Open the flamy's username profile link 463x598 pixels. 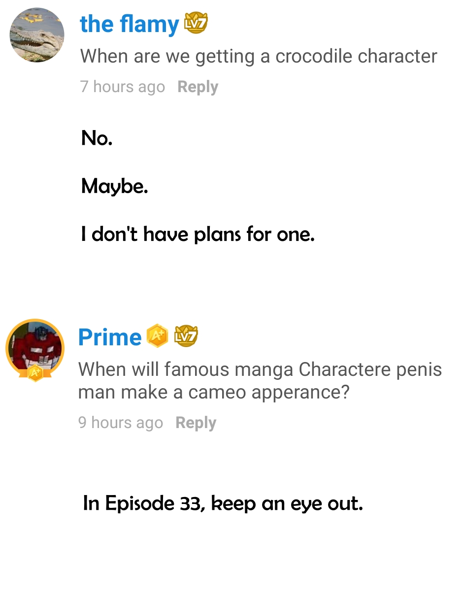click(x=130, y=25)
